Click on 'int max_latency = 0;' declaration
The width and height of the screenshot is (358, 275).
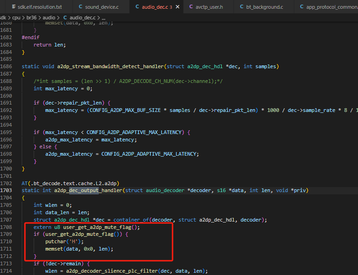click(63, 89)
